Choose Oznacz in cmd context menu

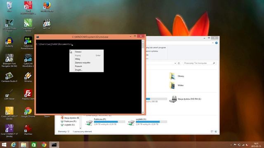click(x=86, y=52)
